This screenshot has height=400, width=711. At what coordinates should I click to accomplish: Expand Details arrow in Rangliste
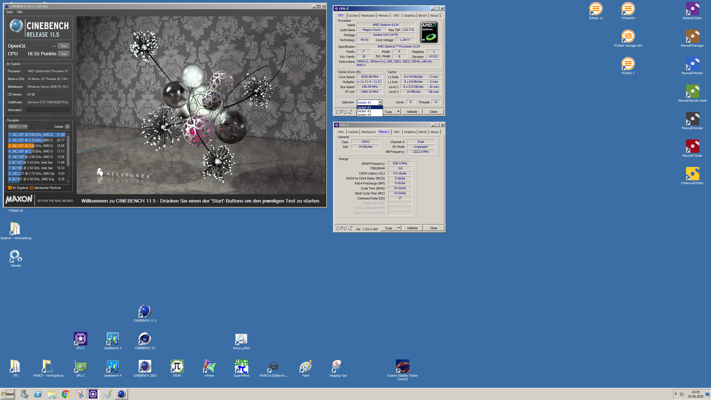pos(67,127)
